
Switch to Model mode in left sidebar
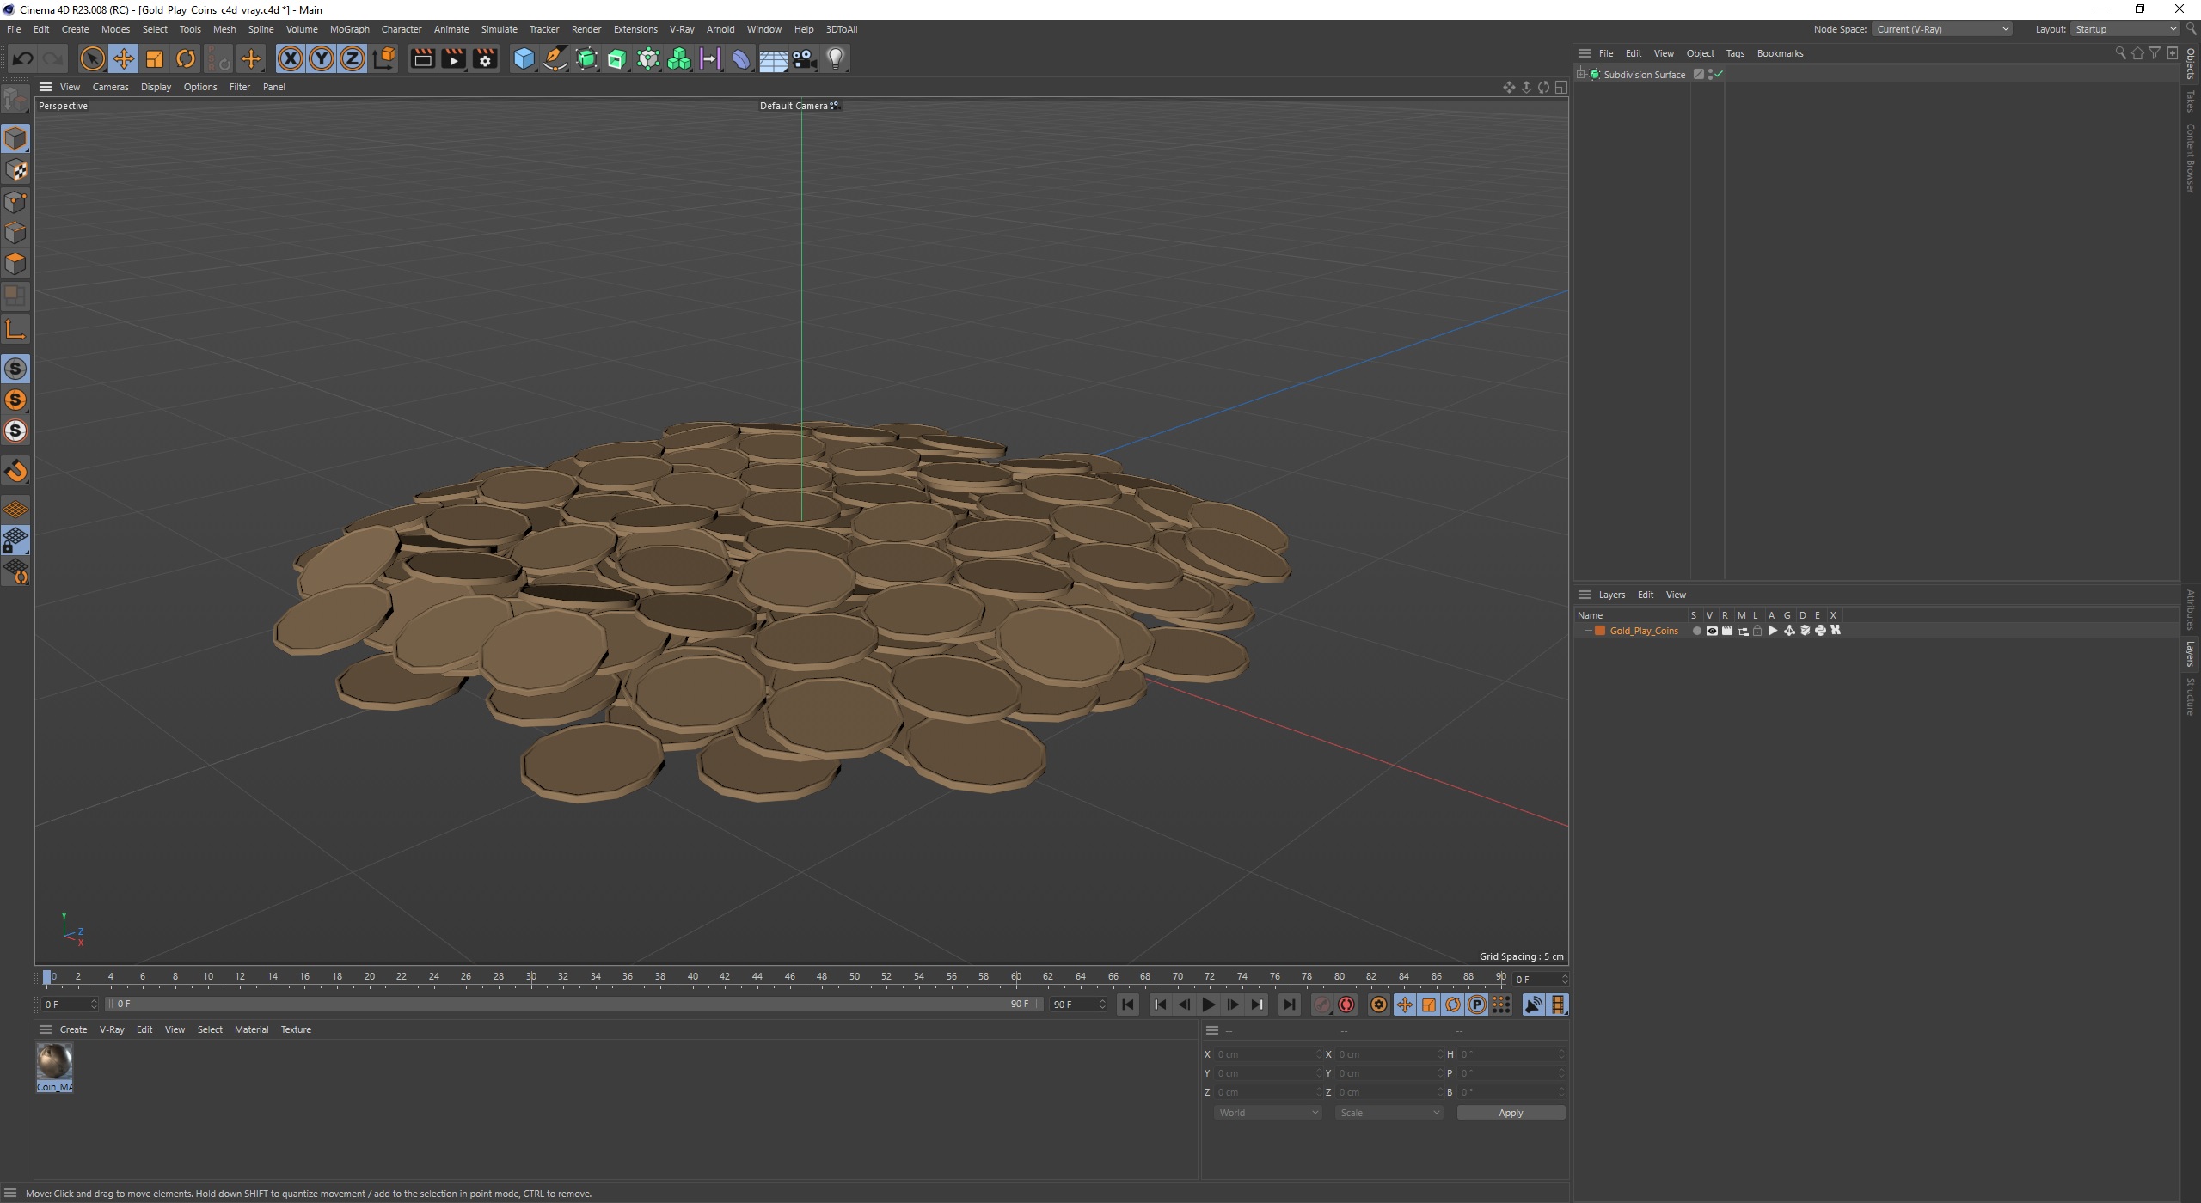[15, 138]
